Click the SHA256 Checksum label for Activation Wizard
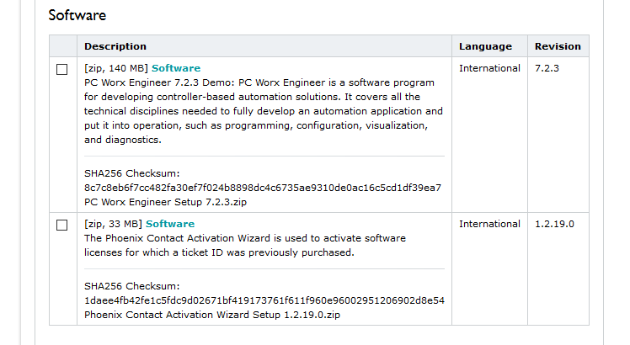630x345 pixels. [131, 286]
